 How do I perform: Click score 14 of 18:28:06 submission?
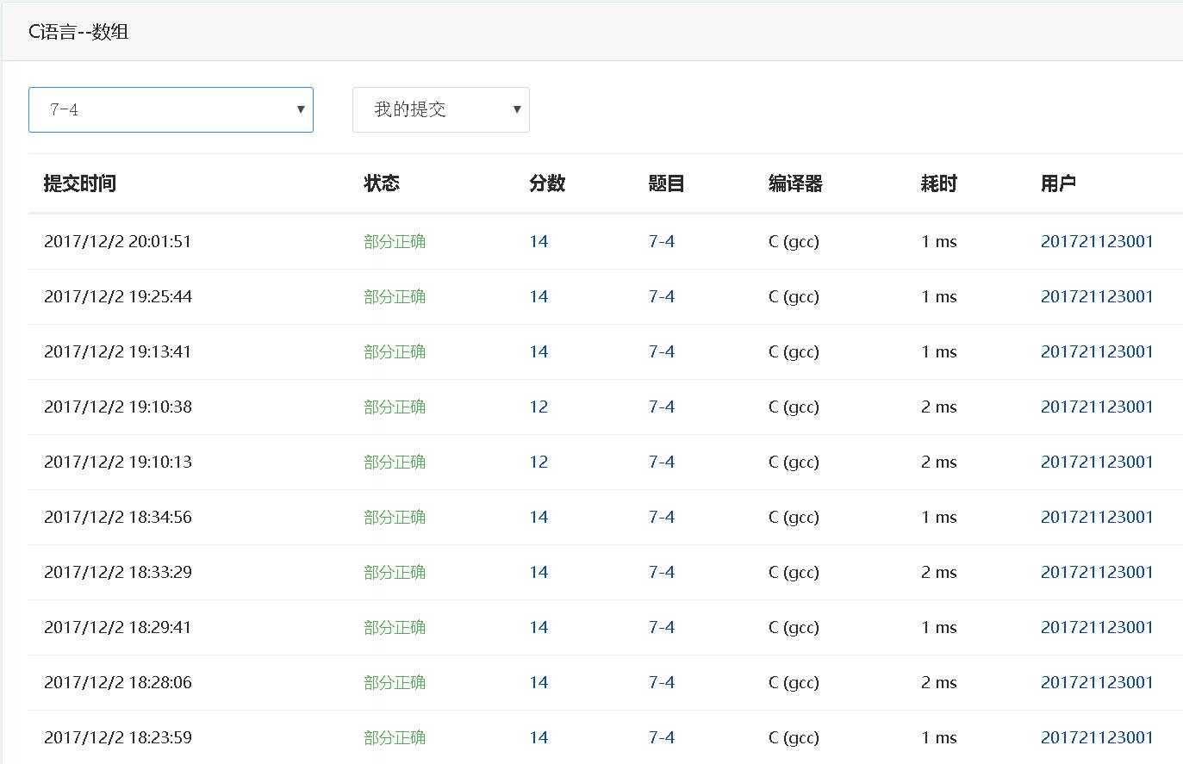pyautogui.click(x=539, y=682)
